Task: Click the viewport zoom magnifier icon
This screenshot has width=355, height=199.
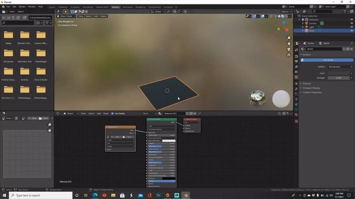Action: 288,38
